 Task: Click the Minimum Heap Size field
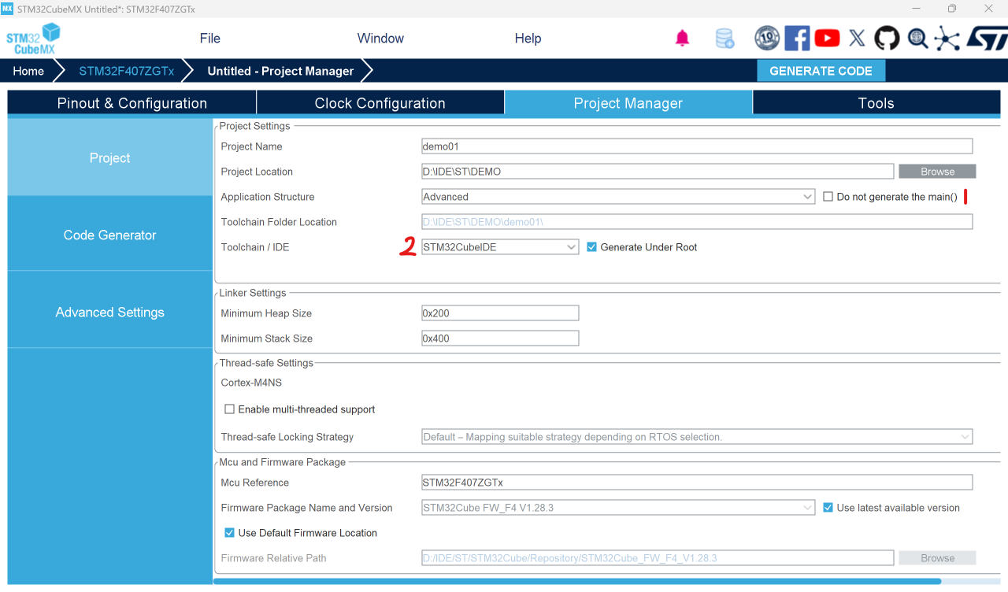point(500,313)
